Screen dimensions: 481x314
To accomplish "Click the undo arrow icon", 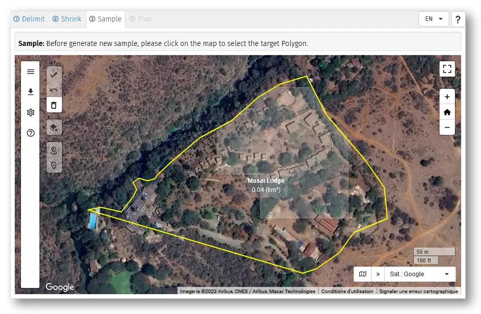I will (x=54, y=90).
